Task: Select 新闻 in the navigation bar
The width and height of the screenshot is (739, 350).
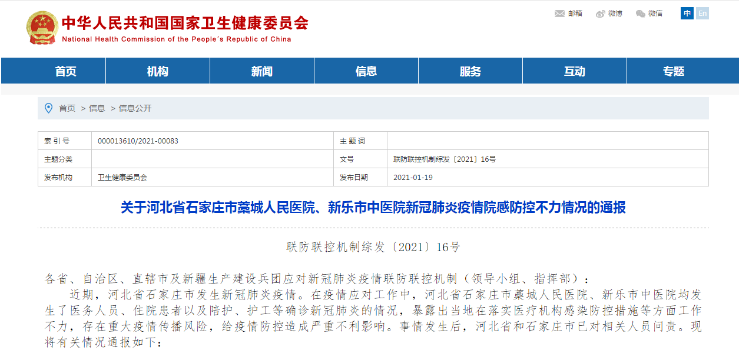Action: (262, 71)
